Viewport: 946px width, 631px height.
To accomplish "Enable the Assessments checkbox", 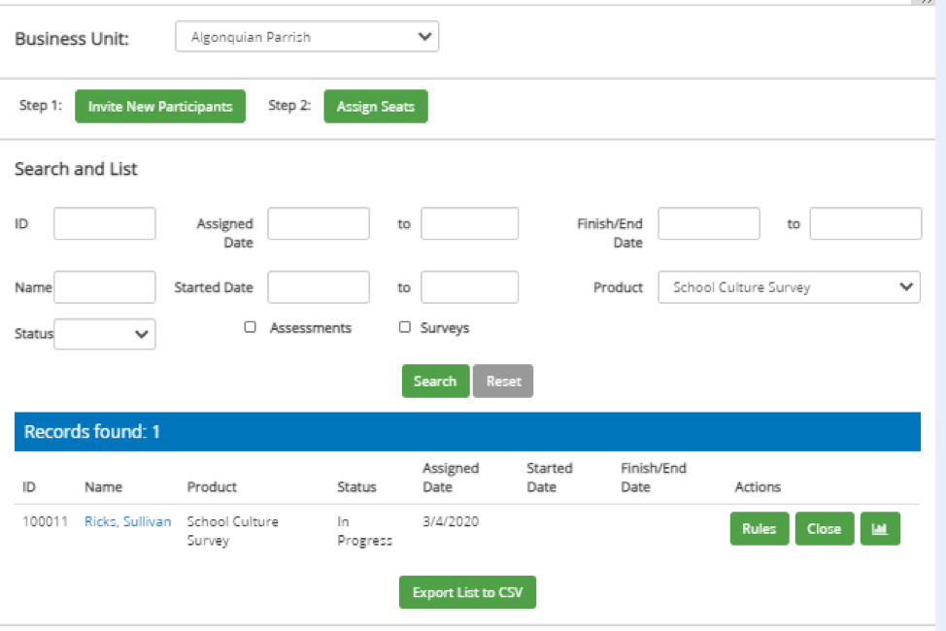I will click(250, 328).
